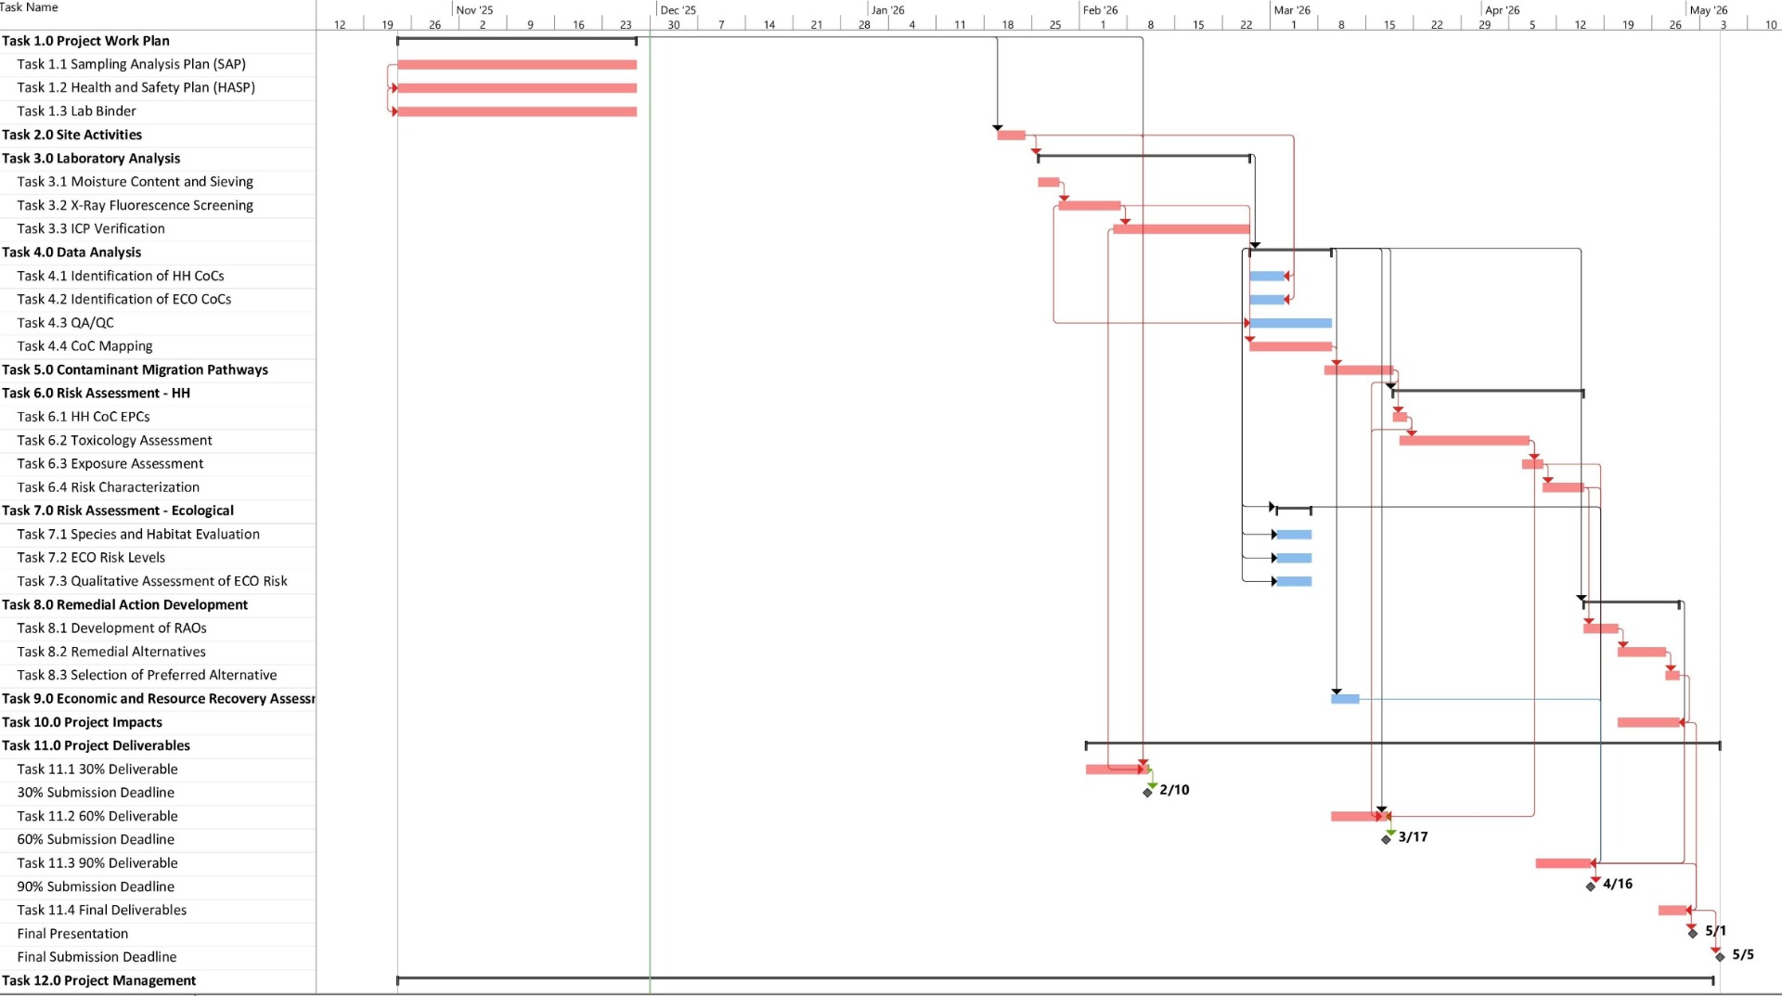This screenshot has width=1782, height=996.
Task: Select the 4/16 deadline milestone diamond
Action: coord(1592,886)
